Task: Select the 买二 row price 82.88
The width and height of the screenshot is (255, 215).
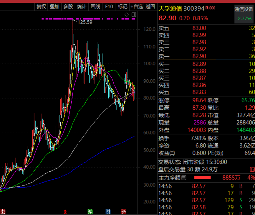Action: tap(199, 71)
